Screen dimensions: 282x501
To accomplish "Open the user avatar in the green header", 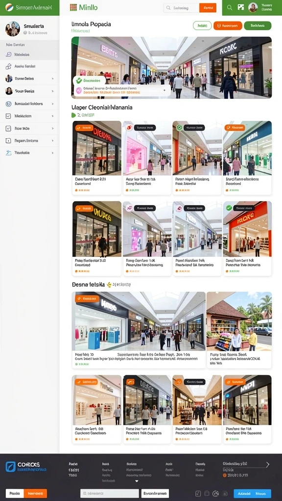I will (253, 7).
